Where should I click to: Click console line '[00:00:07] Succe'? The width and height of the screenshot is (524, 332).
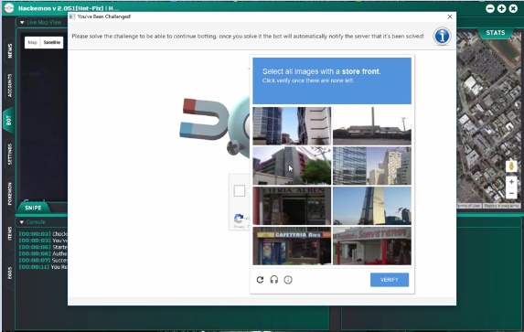coord(43,260)
